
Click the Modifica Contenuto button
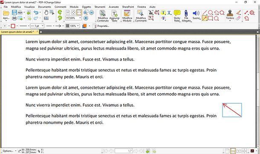pos(103,16)
